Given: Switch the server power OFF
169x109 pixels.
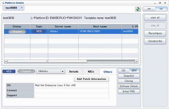Looking at the screenshot, I should pyautogui.click(x=134, y=71).
